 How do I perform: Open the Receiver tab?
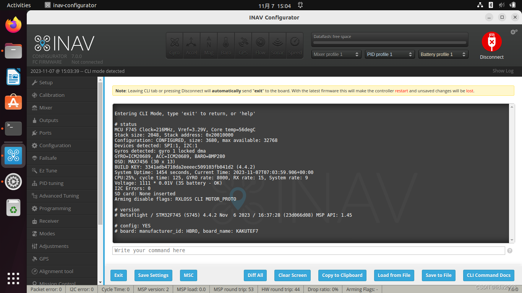point(62,221)
